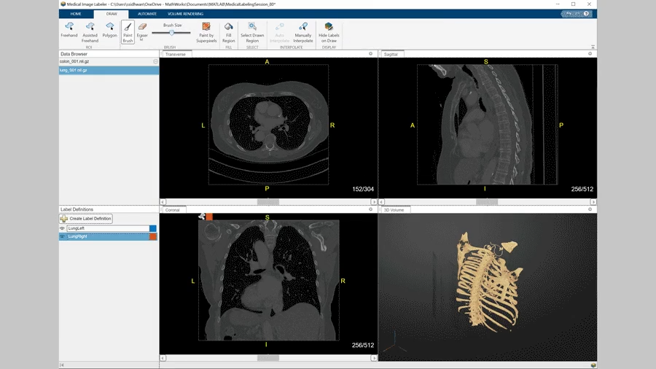Choose the Polygon ROI tool
656x369 pixels.
(x=109, y=31)
